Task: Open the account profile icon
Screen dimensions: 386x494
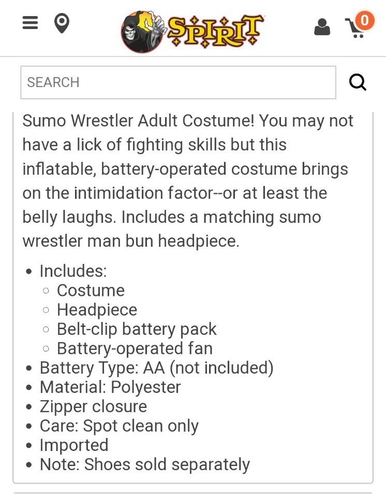Action: 322,27
